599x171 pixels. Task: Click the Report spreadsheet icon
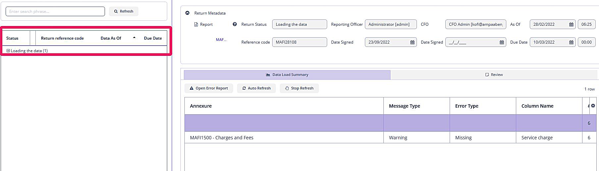click(x=196, y=24)
